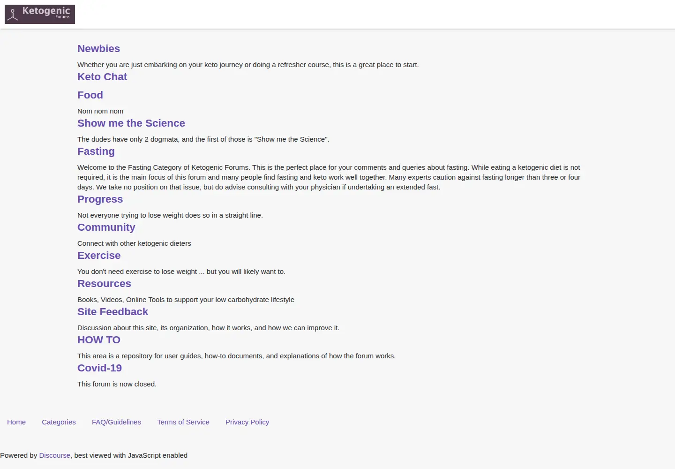This screenshot has width=675, height=469.
Task: Click 'Books, Videos, Online Tools' description
Action: point(186,300)
